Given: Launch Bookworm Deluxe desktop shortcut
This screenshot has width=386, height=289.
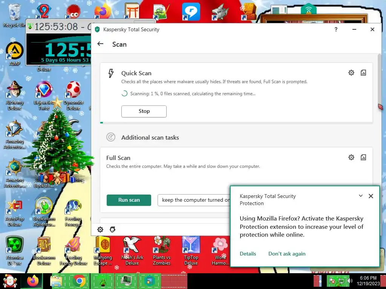Looking at the screenshot, I should coord(44,251).
